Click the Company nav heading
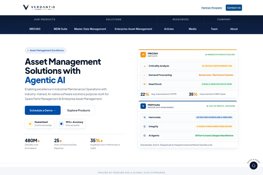 (x=224, y=19)
